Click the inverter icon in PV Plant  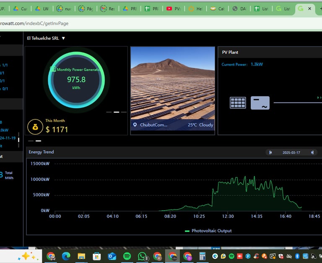click(x=260, y=103)
